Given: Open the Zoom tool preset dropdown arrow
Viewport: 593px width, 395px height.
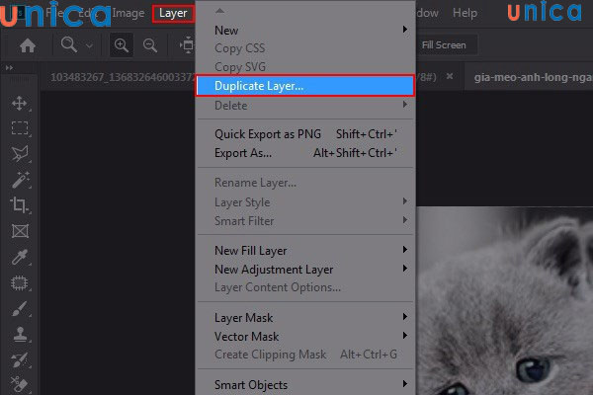Looking at the screenshot, I should (89, 45).
